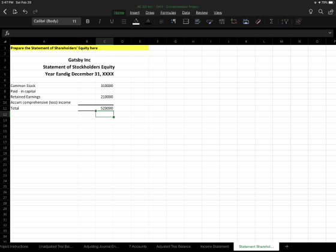Image resolution: width=336 pixels, height=252 pixels.
Task: Open the fill color picker
Action: [x=136, y=21]
